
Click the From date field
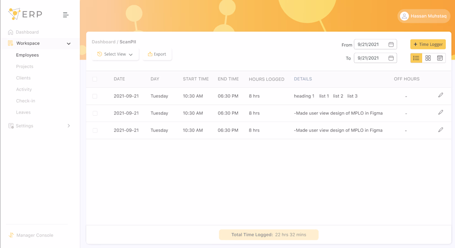[375, 44]
